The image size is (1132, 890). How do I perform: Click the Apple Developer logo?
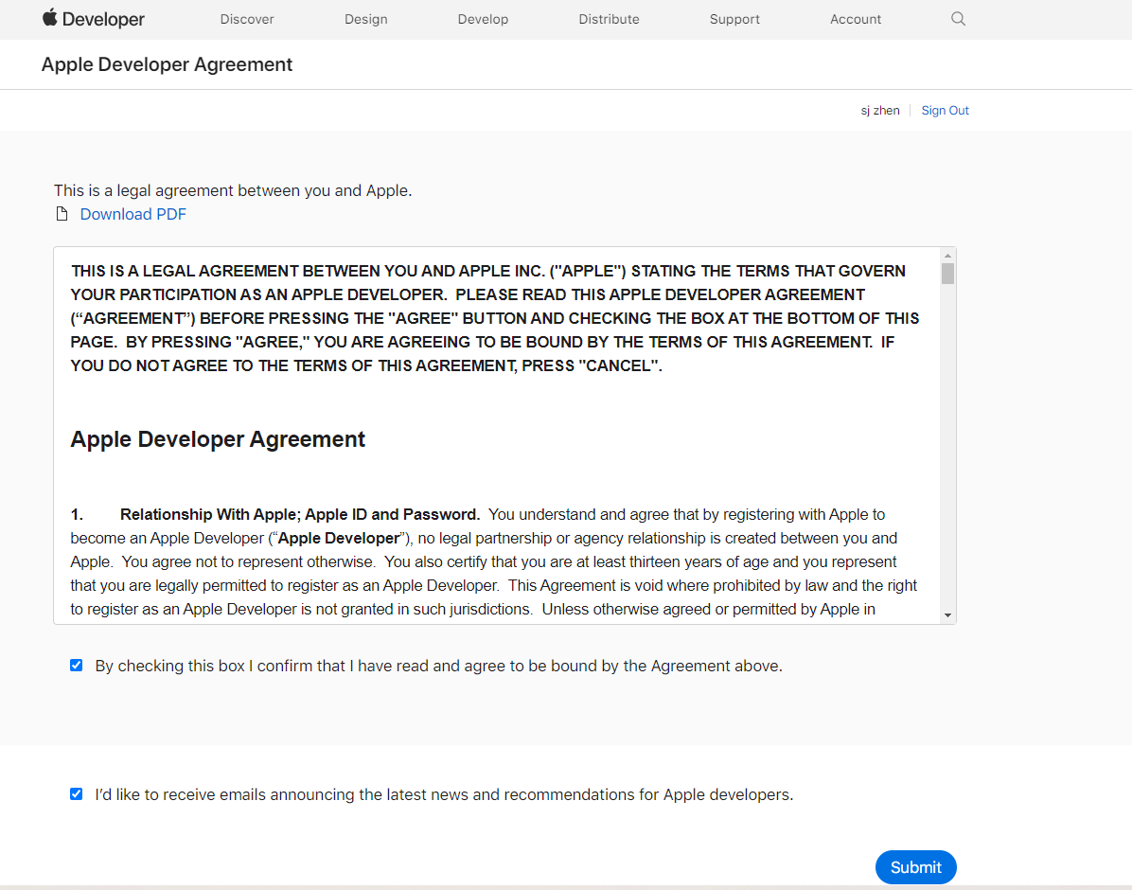93,19
